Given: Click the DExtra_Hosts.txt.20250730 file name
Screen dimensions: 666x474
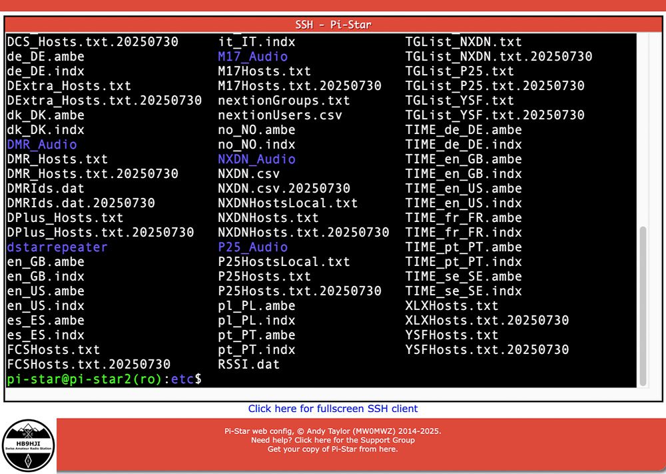Looking at the screenshot, I should [104, 100].
